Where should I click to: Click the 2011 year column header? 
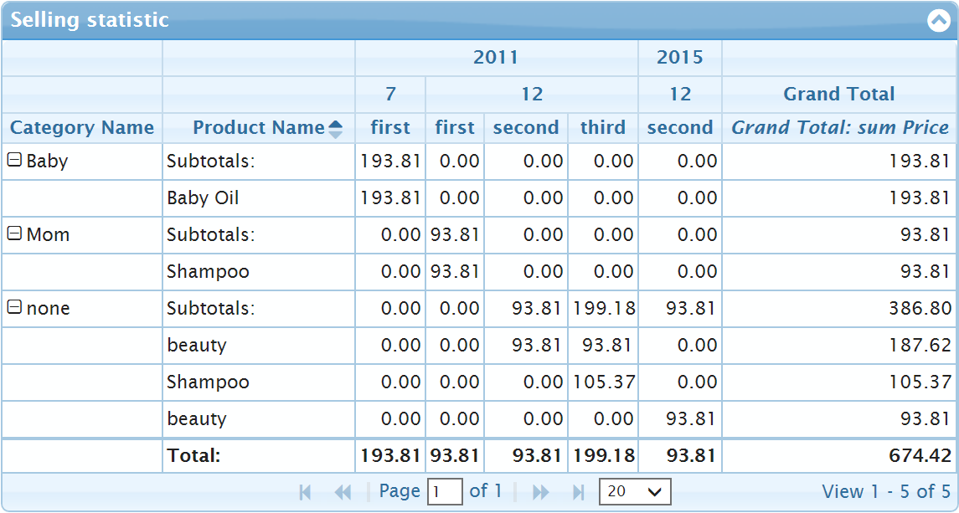coord(496,58)
